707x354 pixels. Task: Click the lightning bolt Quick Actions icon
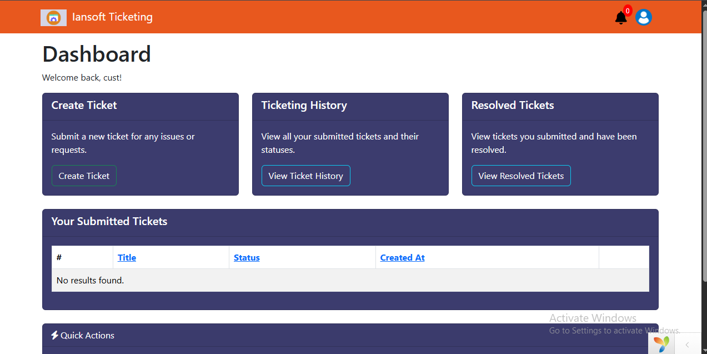click(54, 335)
